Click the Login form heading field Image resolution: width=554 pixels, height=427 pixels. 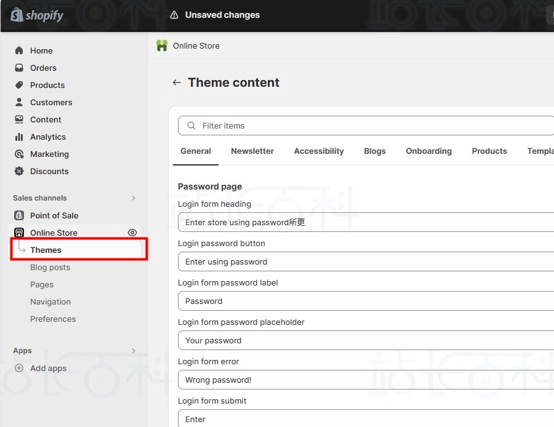[x=366, y=222]
